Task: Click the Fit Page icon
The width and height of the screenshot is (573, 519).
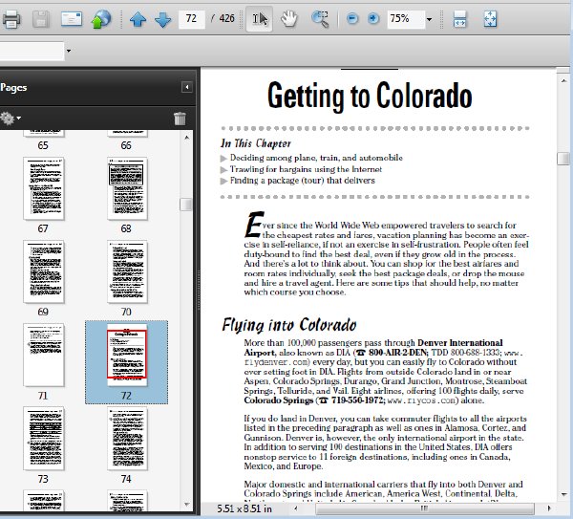Action: pos(490,19)
